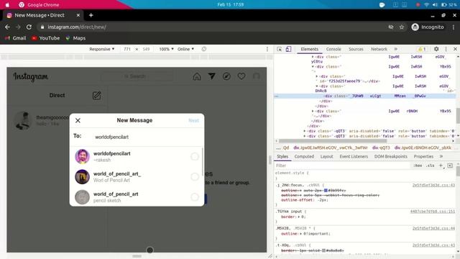Click the world_of_pencil_art_ profile avatar
Viewport: 460px width, 259px height.
point(82,177)
